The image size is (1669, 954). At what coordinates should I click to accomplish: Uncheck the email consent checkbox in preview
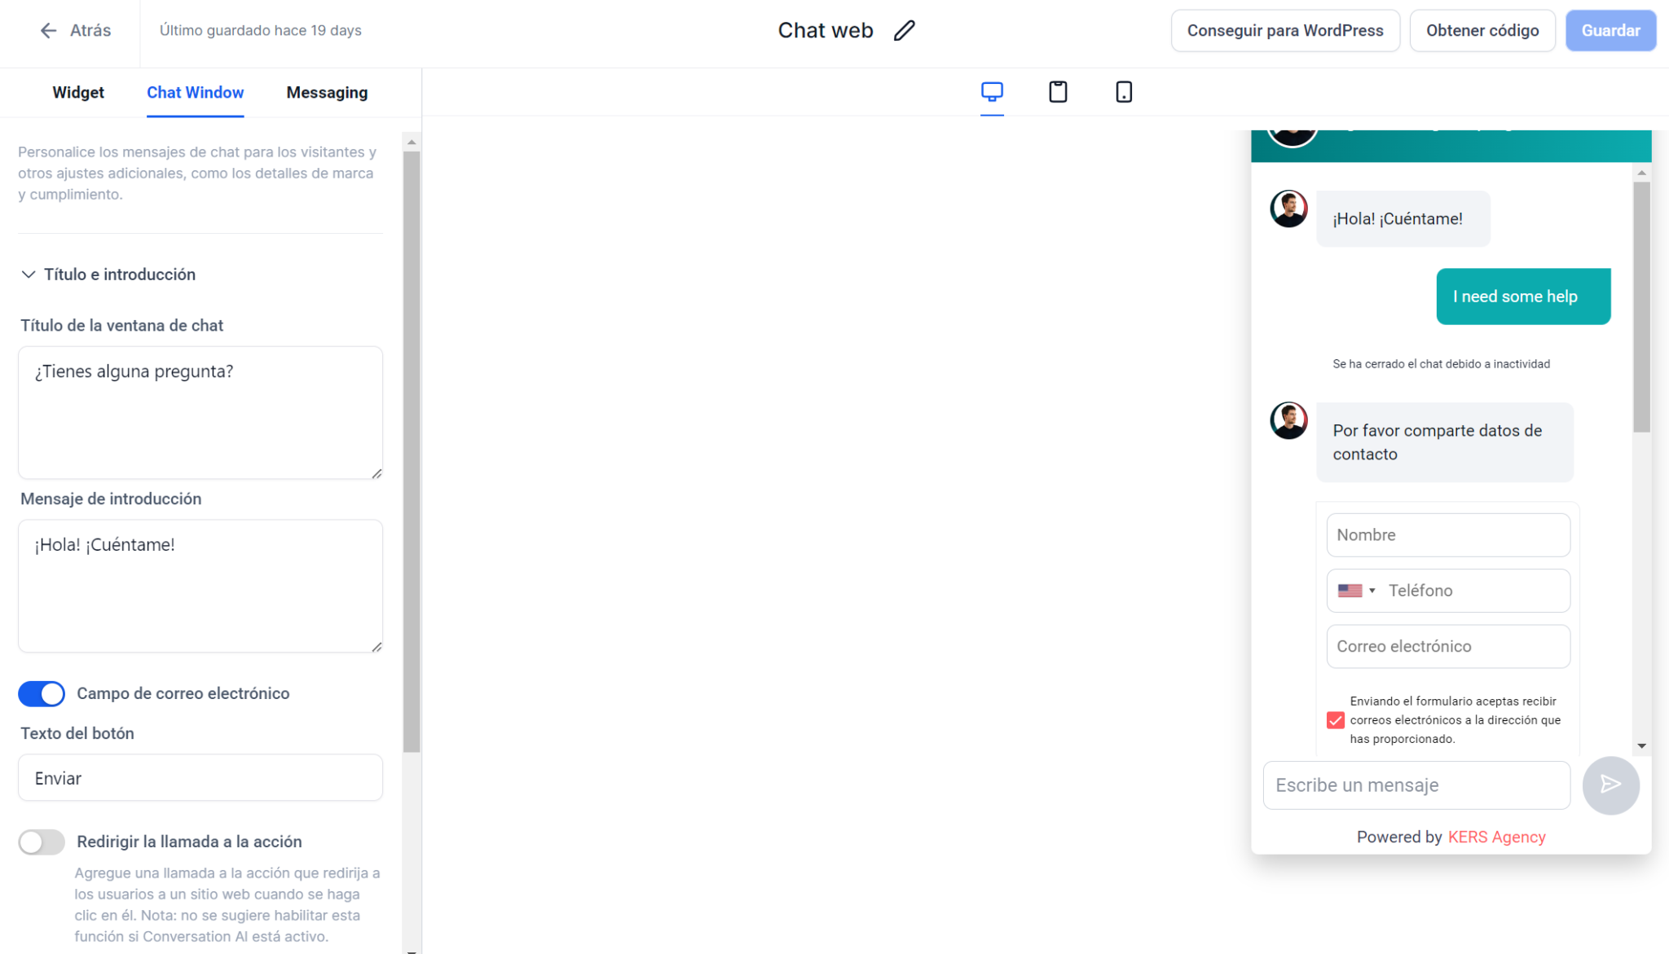pyautogui.click(x=1335, y=720)
